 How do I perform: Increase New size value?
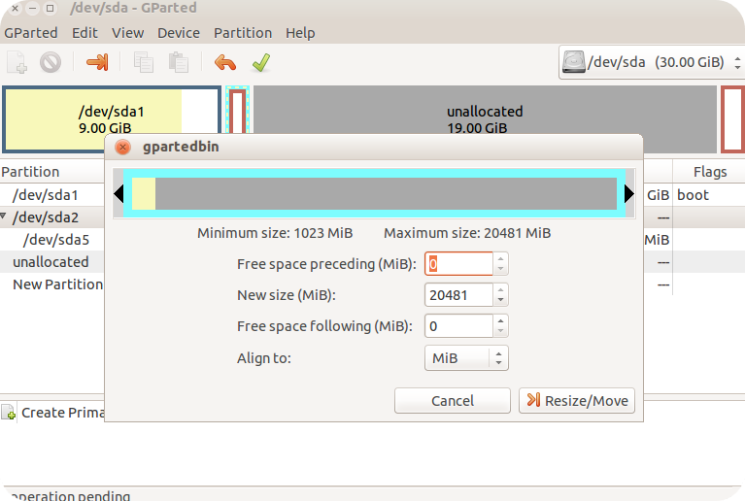click(500, 289)
